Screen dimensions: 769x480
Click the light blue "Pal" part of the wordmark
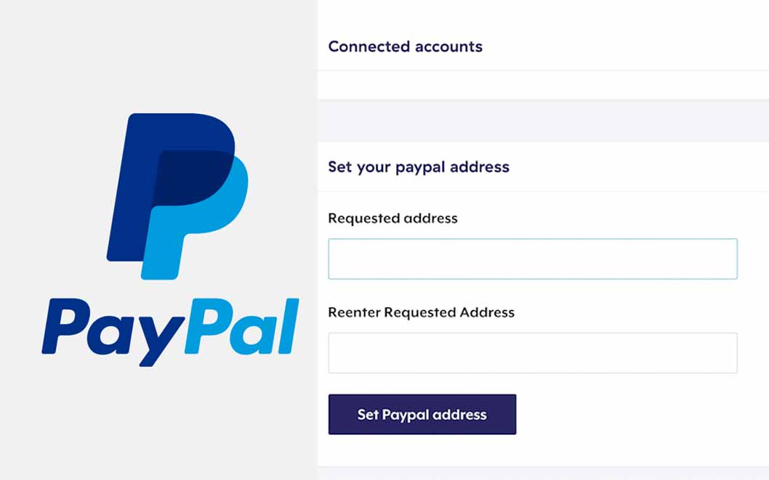tap(242, 326)
